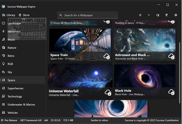Screen dimensions: 182x124
Task: Toggle the light theme sun icon
Action: [140, 15]
